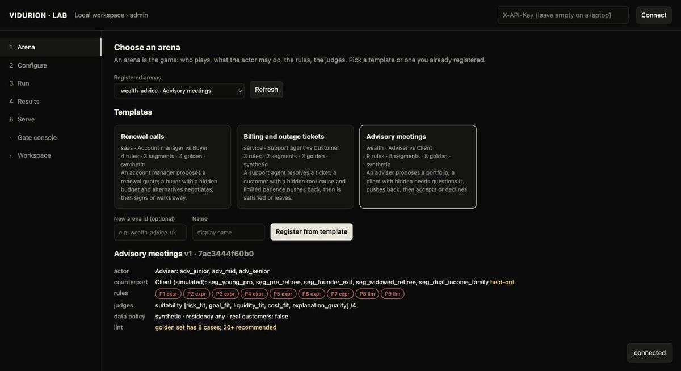Open the Gate console page

(x=51, y=137)
